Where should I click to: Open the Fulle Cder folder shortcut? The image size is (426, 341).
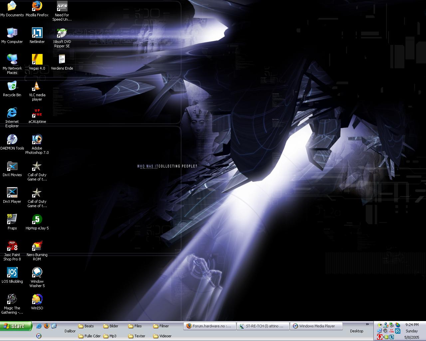90,336
